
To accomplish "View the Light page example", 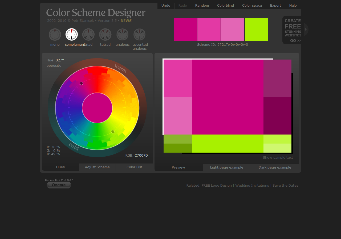I will click(x=226, y=167).
